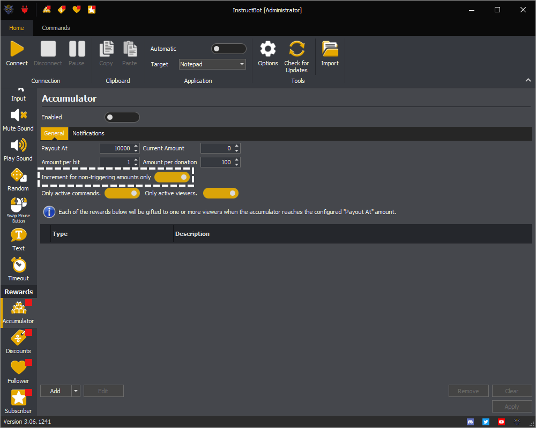
Task: Open the Add button dropdown arrow
Action: [x=76, y=391]
